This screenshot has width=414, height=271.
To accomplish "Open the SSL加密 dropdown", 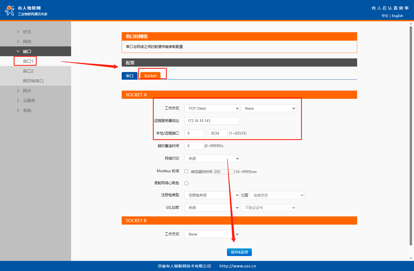I will (x=212, y=208).
